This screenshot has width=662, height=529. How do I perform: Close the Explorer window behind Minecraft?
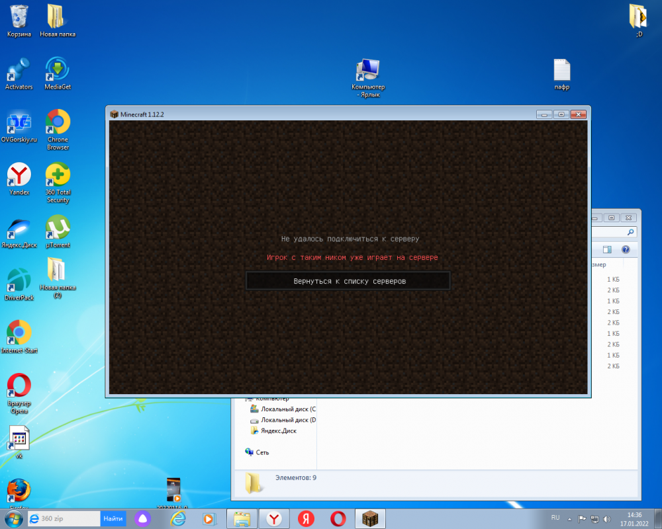tap(628, 218)
